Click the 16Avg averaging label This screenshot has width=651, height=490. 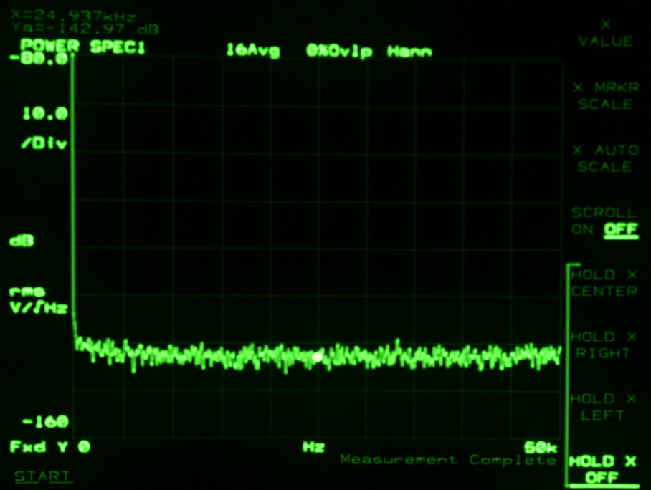(253, 51)
